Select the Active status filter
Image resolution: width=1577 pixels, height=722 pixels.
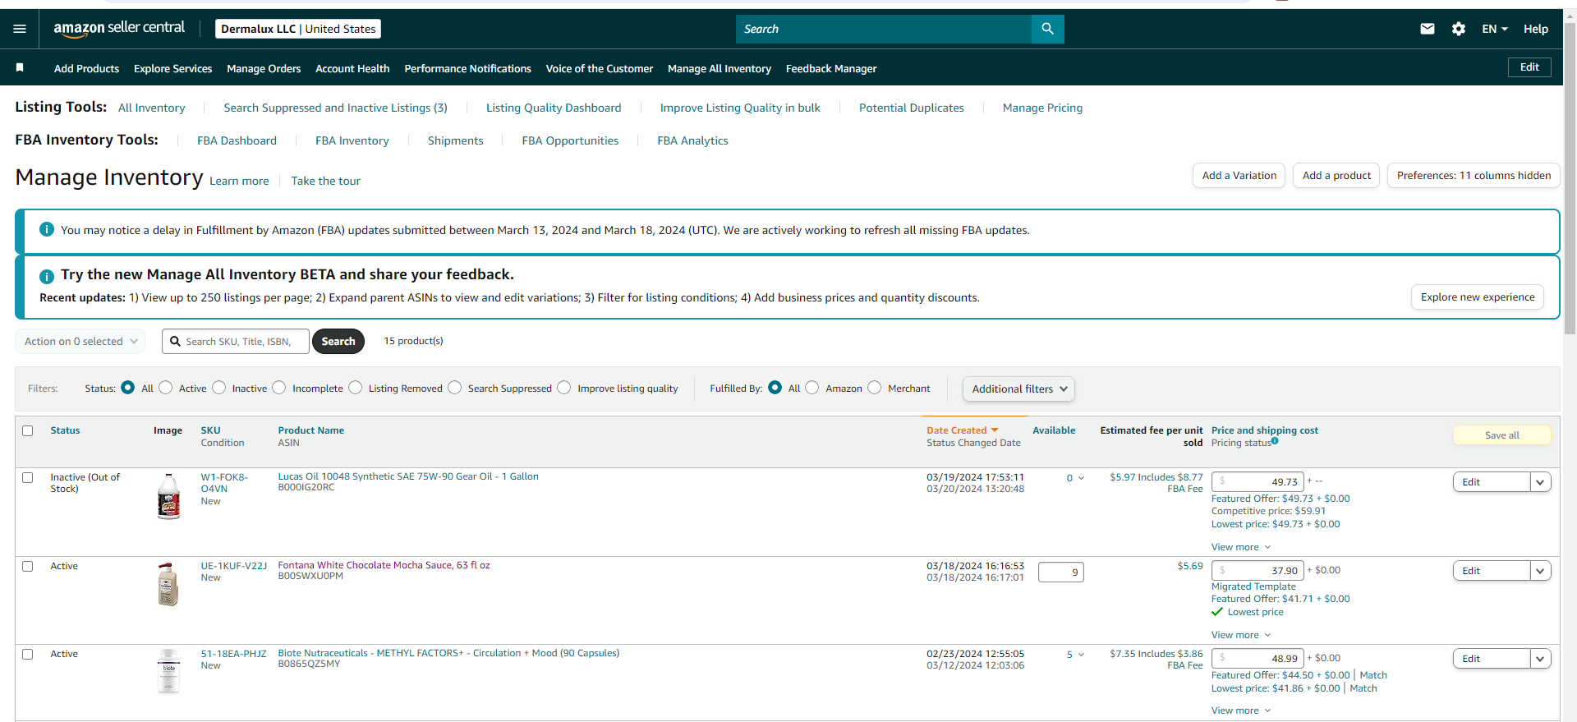166,388
